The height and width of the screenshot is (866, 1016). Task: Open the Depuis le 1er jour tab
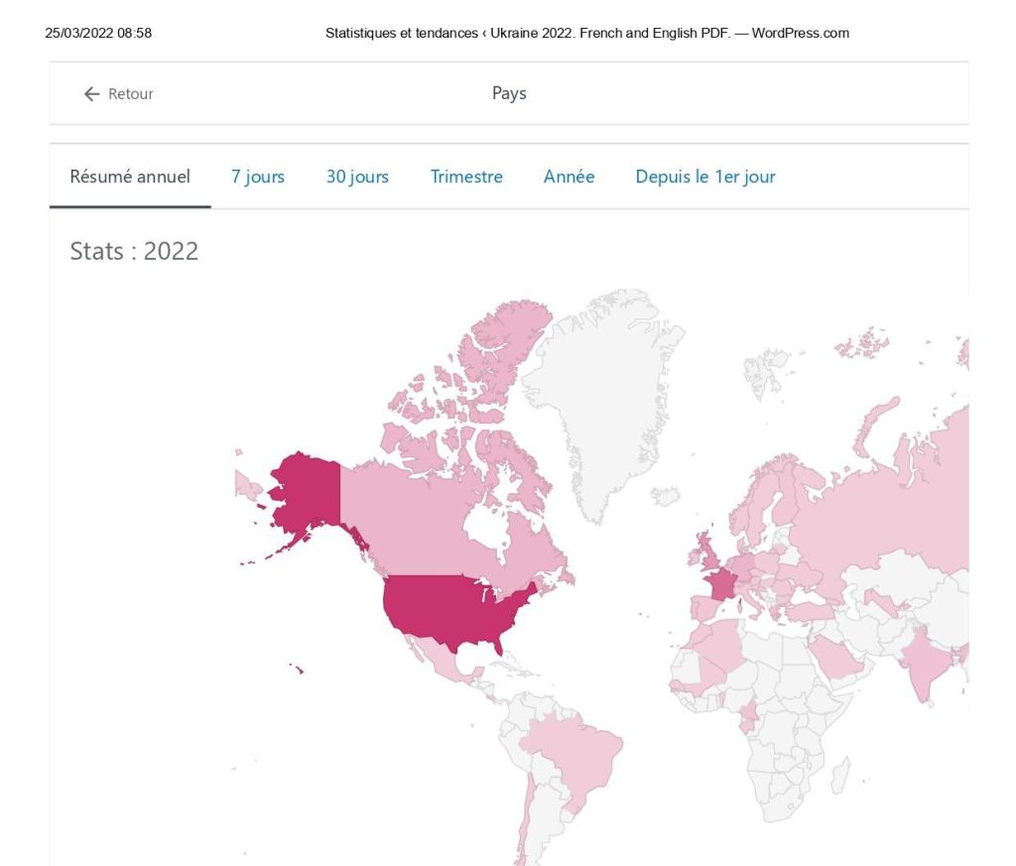click(705, 177)
